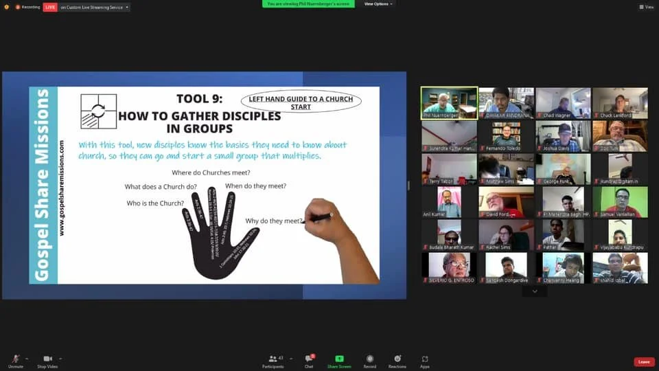Click muted mic icon on Shahid Iqbal's tile
Viewport: 659px width, 371px height.
pos(597,280)
